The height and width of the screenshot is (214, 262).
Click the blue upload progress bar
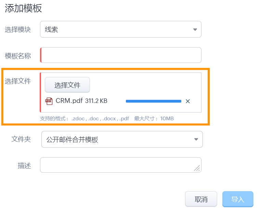pyautogui.click(x=153, y=101)
